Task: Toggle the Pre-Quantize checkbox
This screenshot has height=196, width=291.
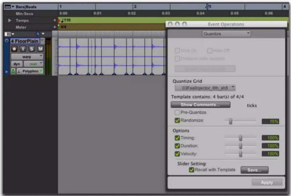Action: pos(177,112)
